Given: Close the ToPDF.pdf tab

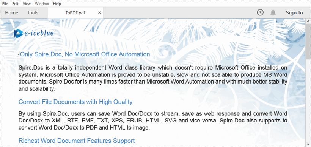Looking at the screenshot, I should (x=99, y=12).
